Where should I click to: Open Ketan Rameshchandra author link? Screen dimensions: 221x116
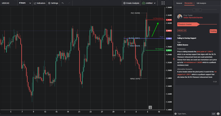point(193,18)
